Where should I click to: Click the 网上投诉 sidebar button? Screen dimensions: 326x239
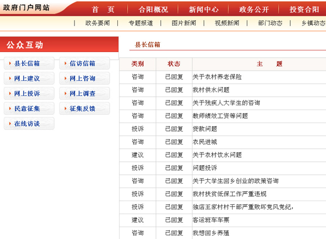click(29, 93)
